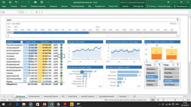Select Пермь in Город slicer
191x107 pixels.
click(152, 84)
